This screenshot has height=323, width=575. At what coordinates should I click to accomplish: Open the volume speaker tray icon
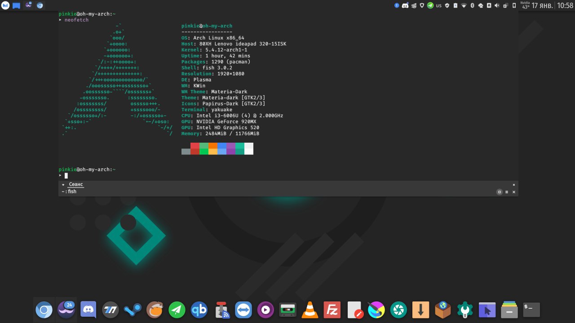[497, 5]
